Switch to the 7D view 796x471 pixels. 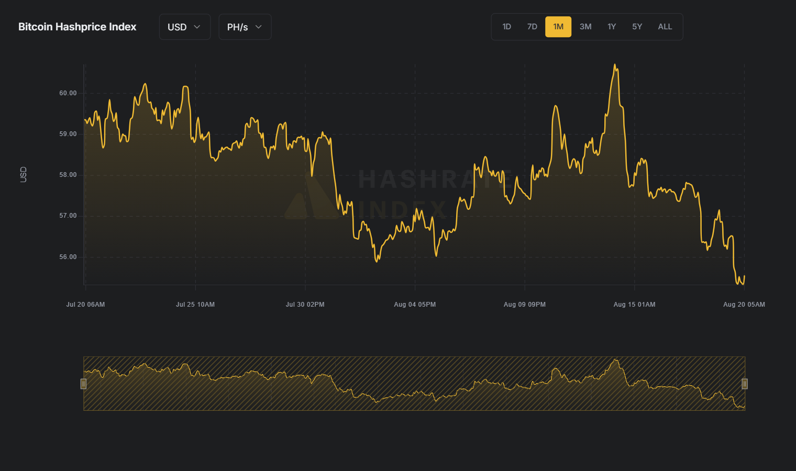click(532, 26)
